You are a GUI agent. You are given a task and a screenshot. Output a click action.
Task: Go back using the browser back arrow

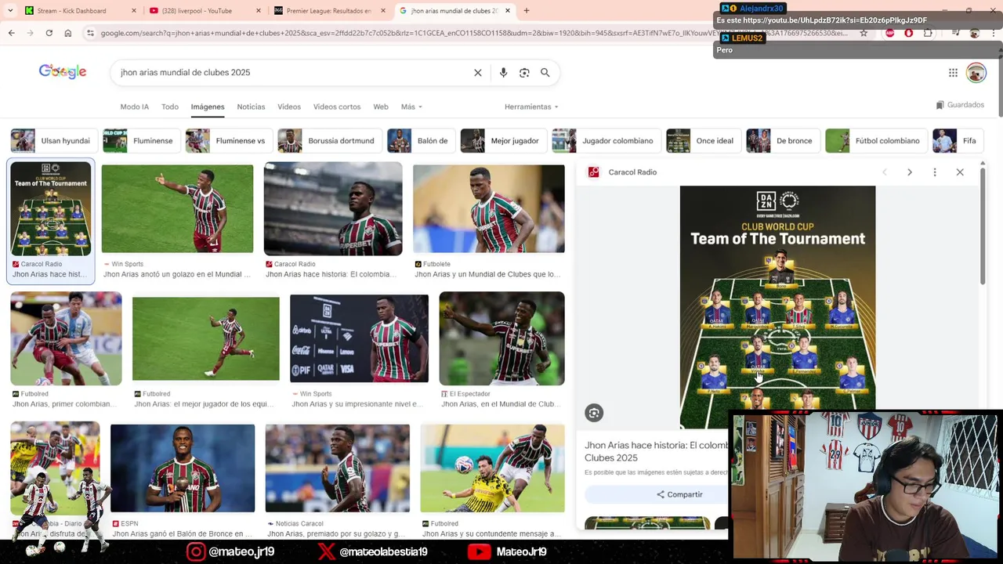click(x=11, y=33)
